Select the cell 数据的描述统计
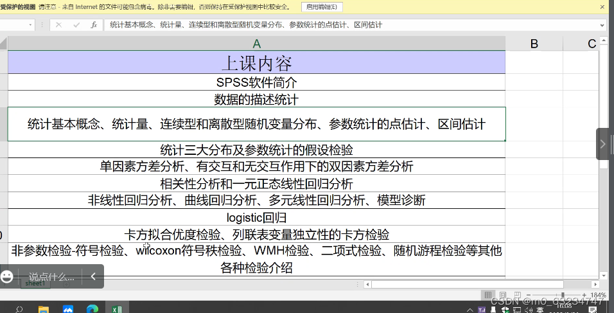 (x=256, y=99)
